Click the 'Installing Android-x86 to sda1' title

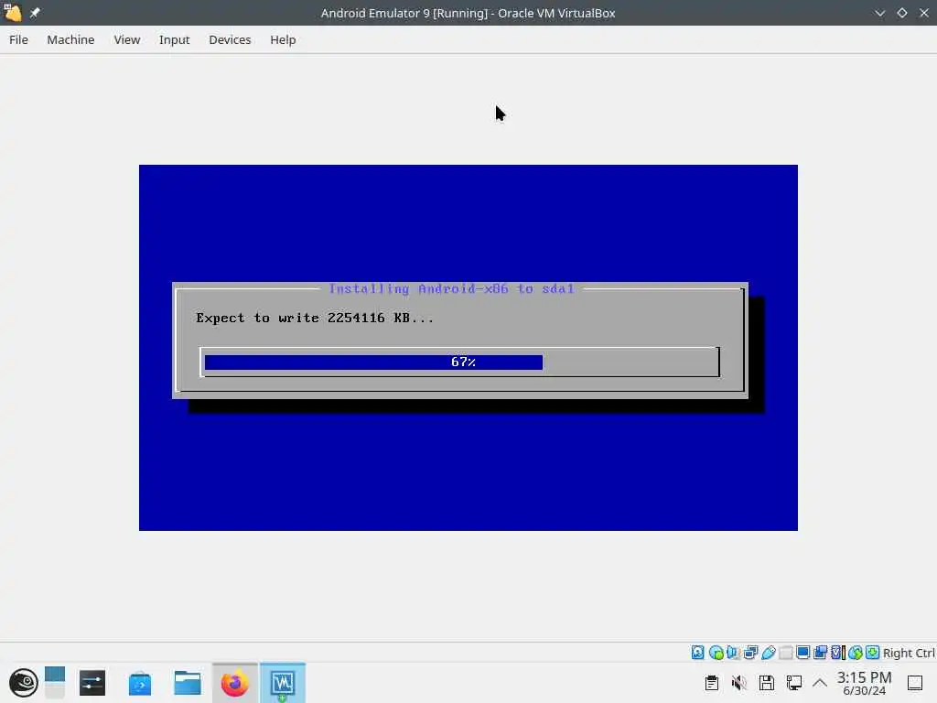click(451, 288)
